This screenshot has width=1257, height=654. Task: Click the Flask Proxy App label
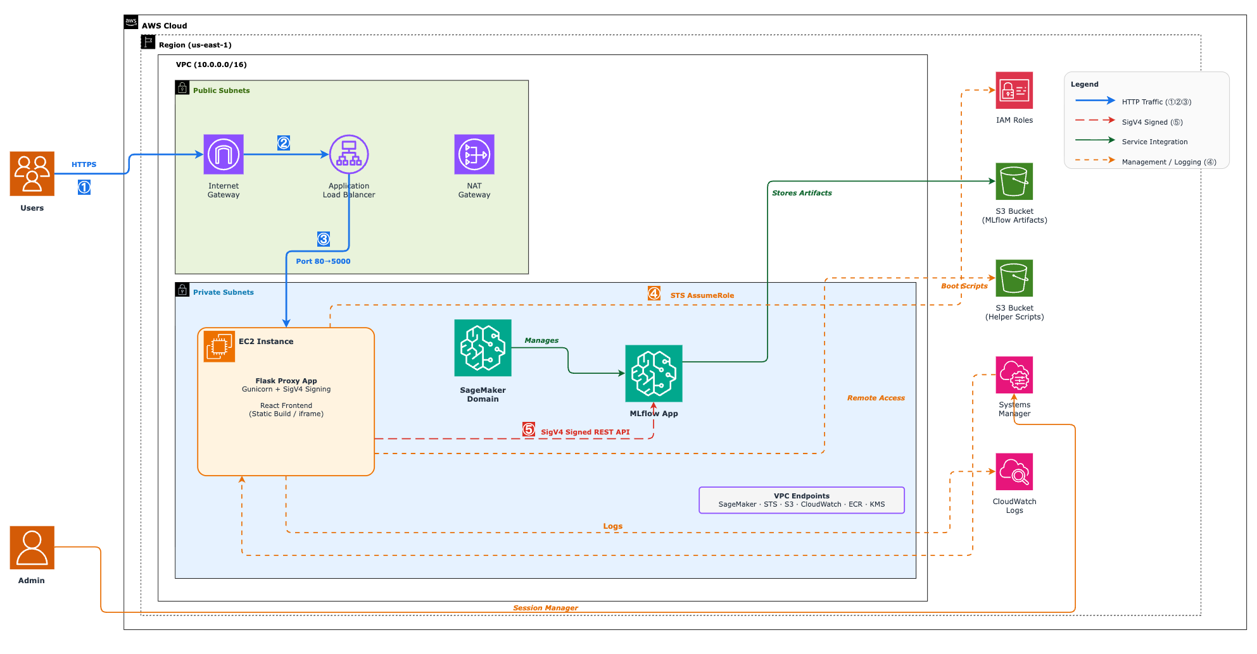pyautogui.click(x=286, y=381)
